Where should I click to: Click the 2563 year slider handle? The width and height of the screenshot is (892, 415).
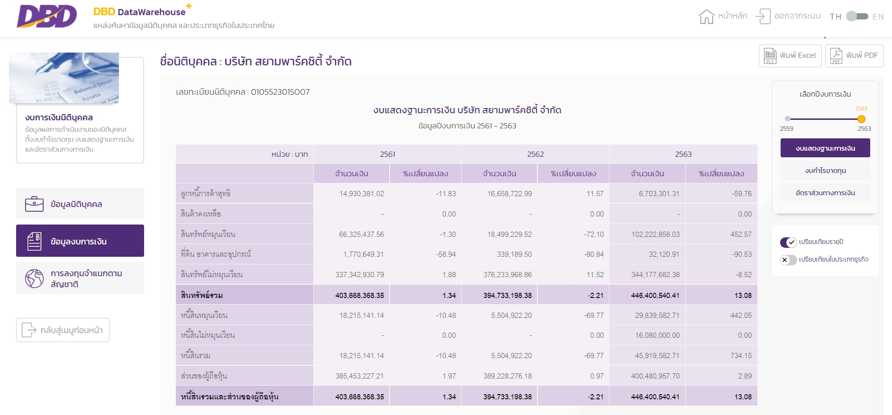pos(862,119)
